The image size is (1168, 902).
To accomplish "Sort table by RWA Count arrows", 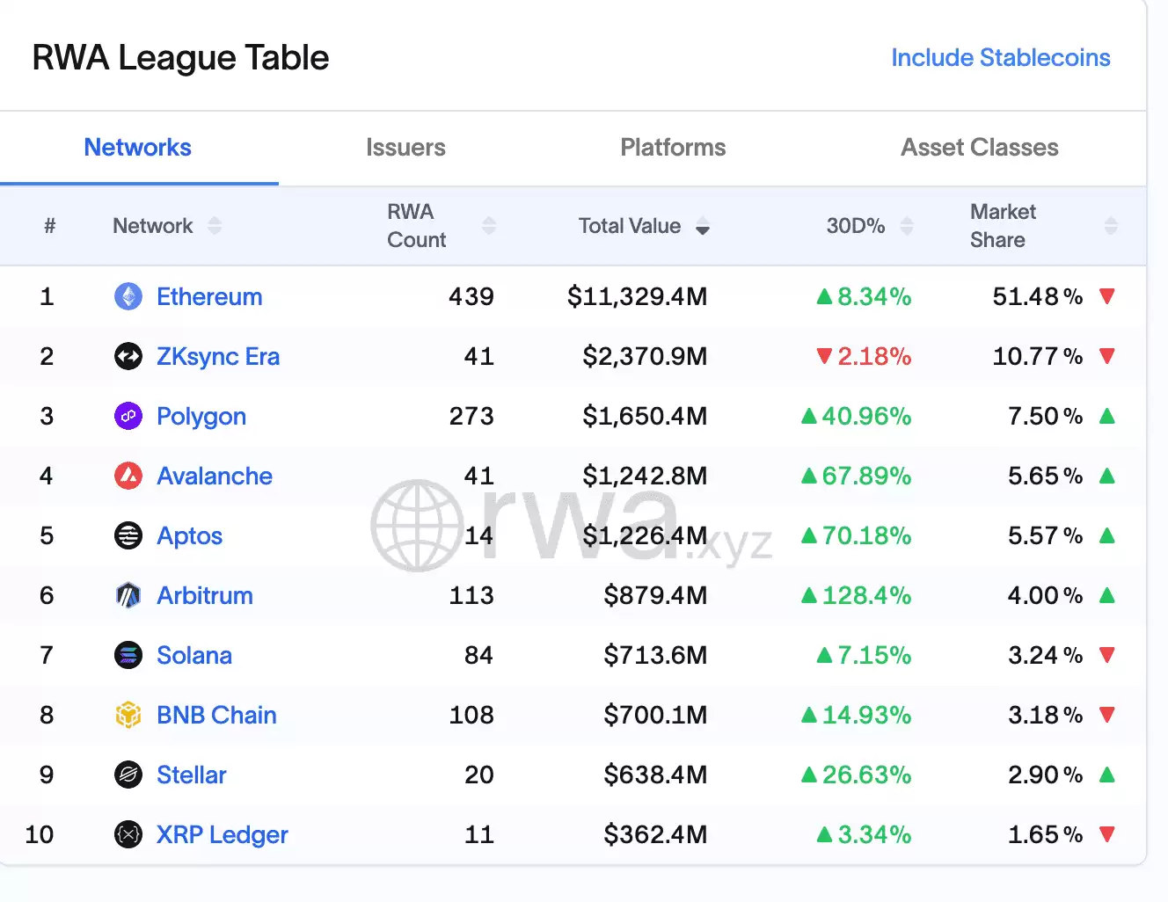I will coord(489,226).
